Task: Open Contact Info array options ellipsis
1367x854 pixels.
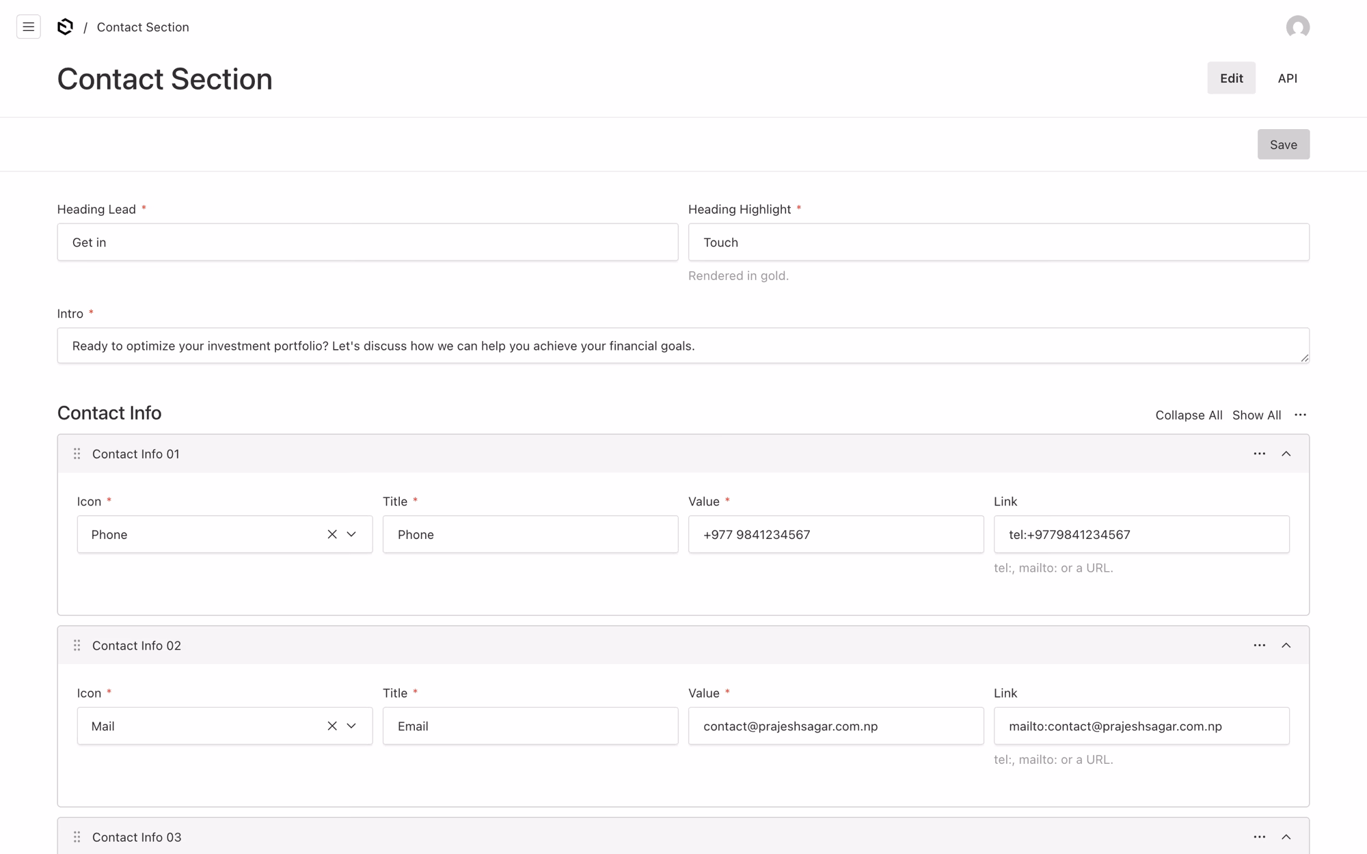Action: point(1300,415)
